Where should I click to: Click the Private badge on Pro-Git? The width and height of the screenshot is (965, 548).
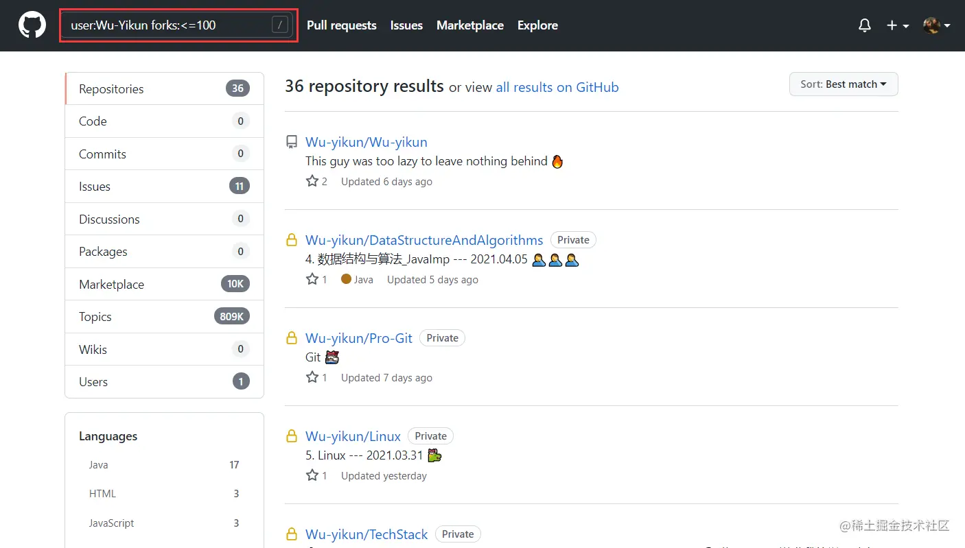[442, 338]
